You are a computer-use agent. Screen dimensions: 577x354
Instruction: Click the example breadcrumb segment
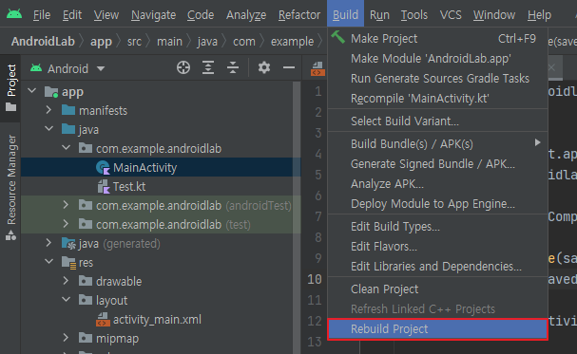point(292,42)
